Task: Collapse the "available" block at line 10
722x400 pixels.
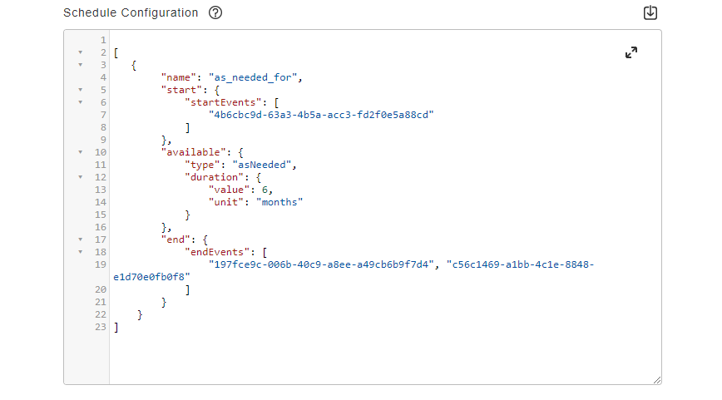Action: coord(81,152)
